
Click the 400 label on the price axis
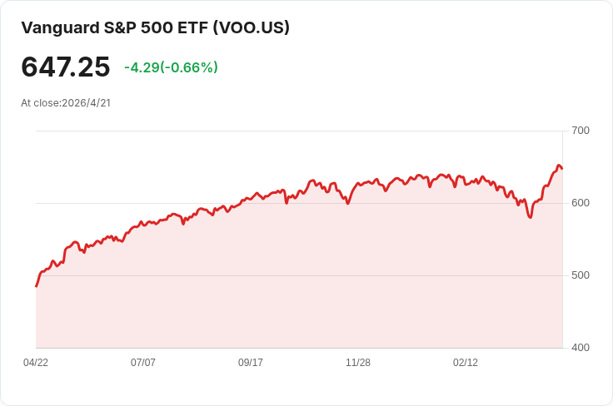tap(581, 348)
